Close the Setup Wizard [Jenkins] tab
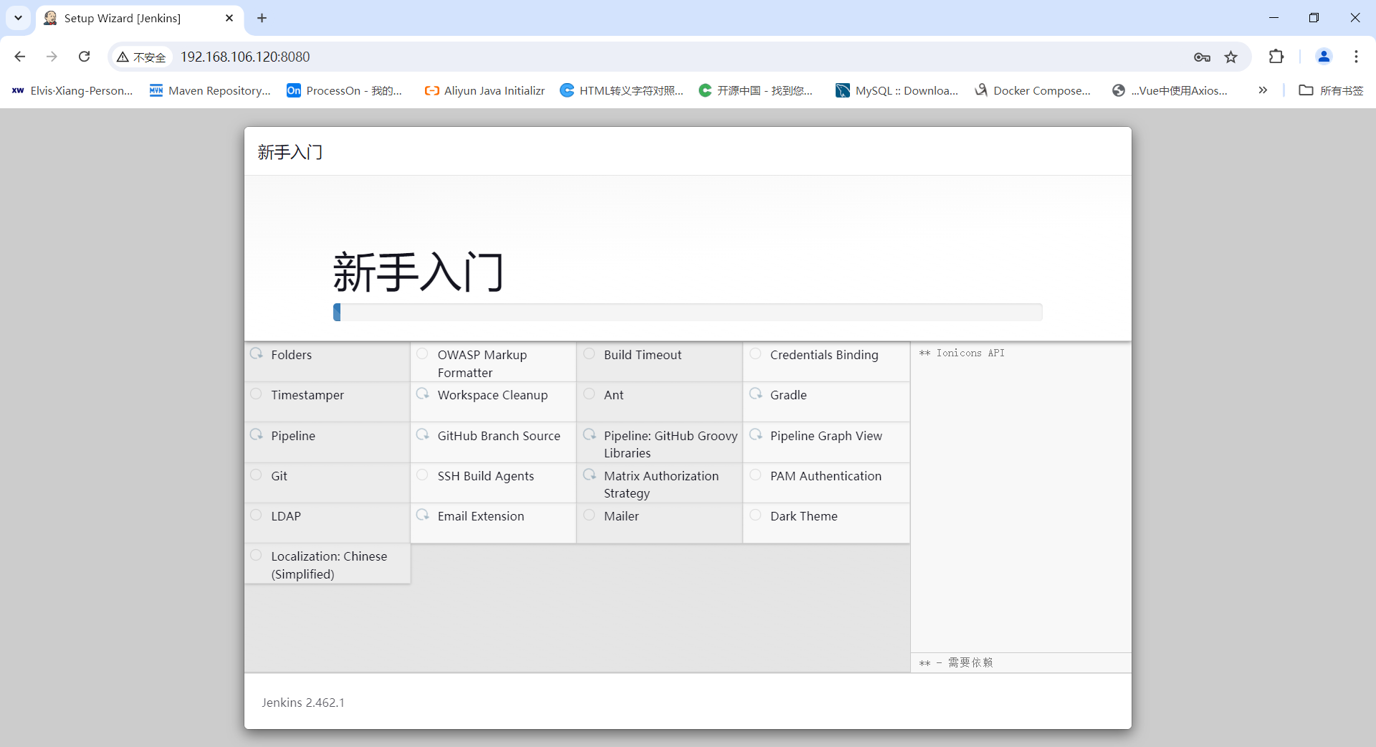Image resolution: width=1376 pixels, height=747 pixels. click(x=229, y=18)
